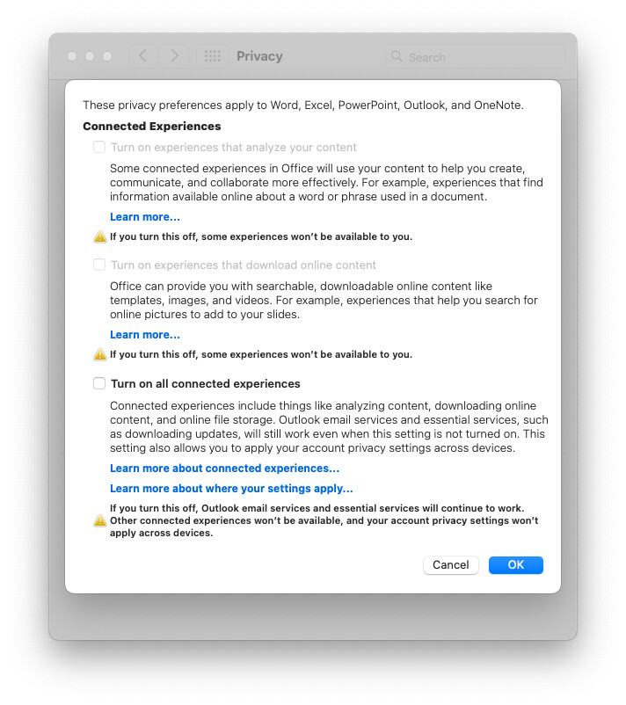Click the zoom button of the Privacy window
626x705 pixels.
[x=107, y=56]
